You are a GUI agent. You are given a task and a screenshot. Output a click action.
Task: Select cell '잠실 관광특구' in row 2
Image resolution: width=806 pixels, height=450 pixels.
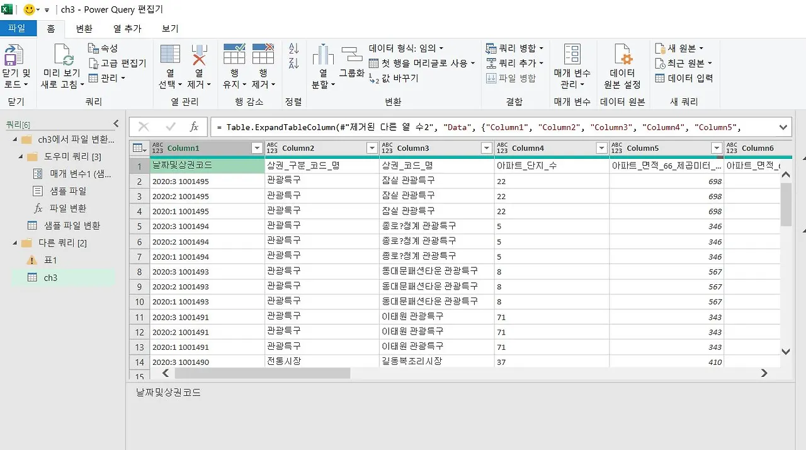[437, 180]
